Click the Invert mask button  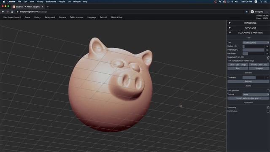(x=259, y=65)
